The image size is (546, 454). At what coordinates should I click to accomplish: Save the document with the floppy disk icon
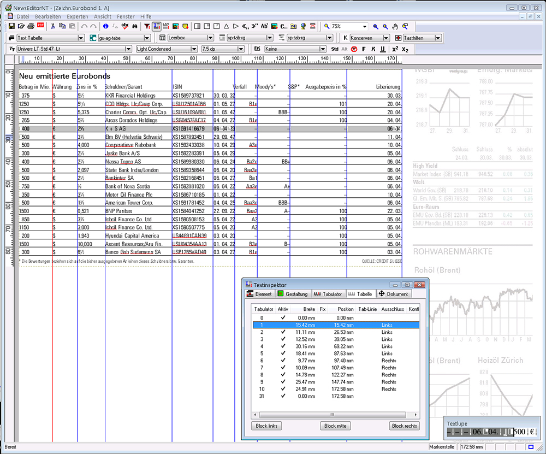coord(11,26)
